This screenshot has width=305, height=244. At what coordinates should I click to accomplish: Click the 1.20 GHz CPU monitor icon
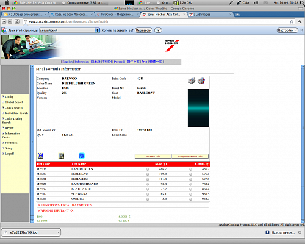(x=182, y=2)
